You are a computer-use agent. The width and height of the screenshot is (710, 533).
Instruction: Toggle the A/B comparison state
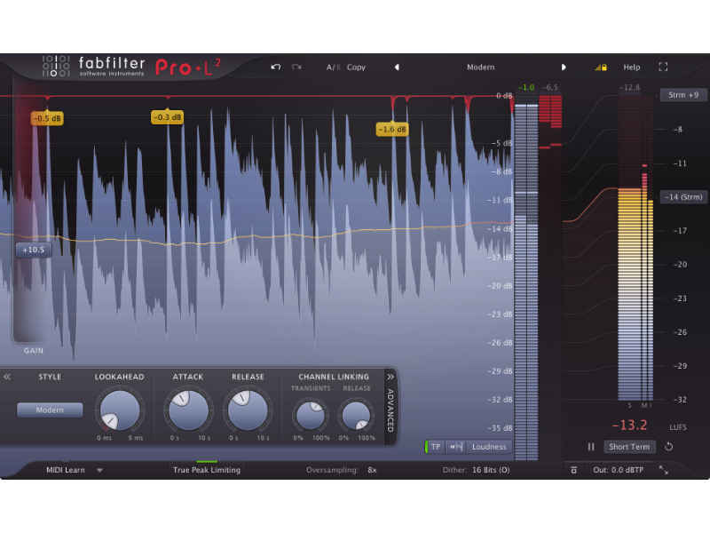333,68
